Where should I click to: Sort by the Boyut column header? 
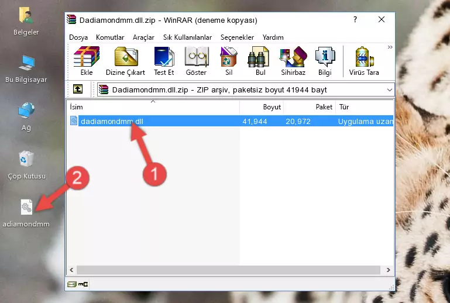(262, 107)
